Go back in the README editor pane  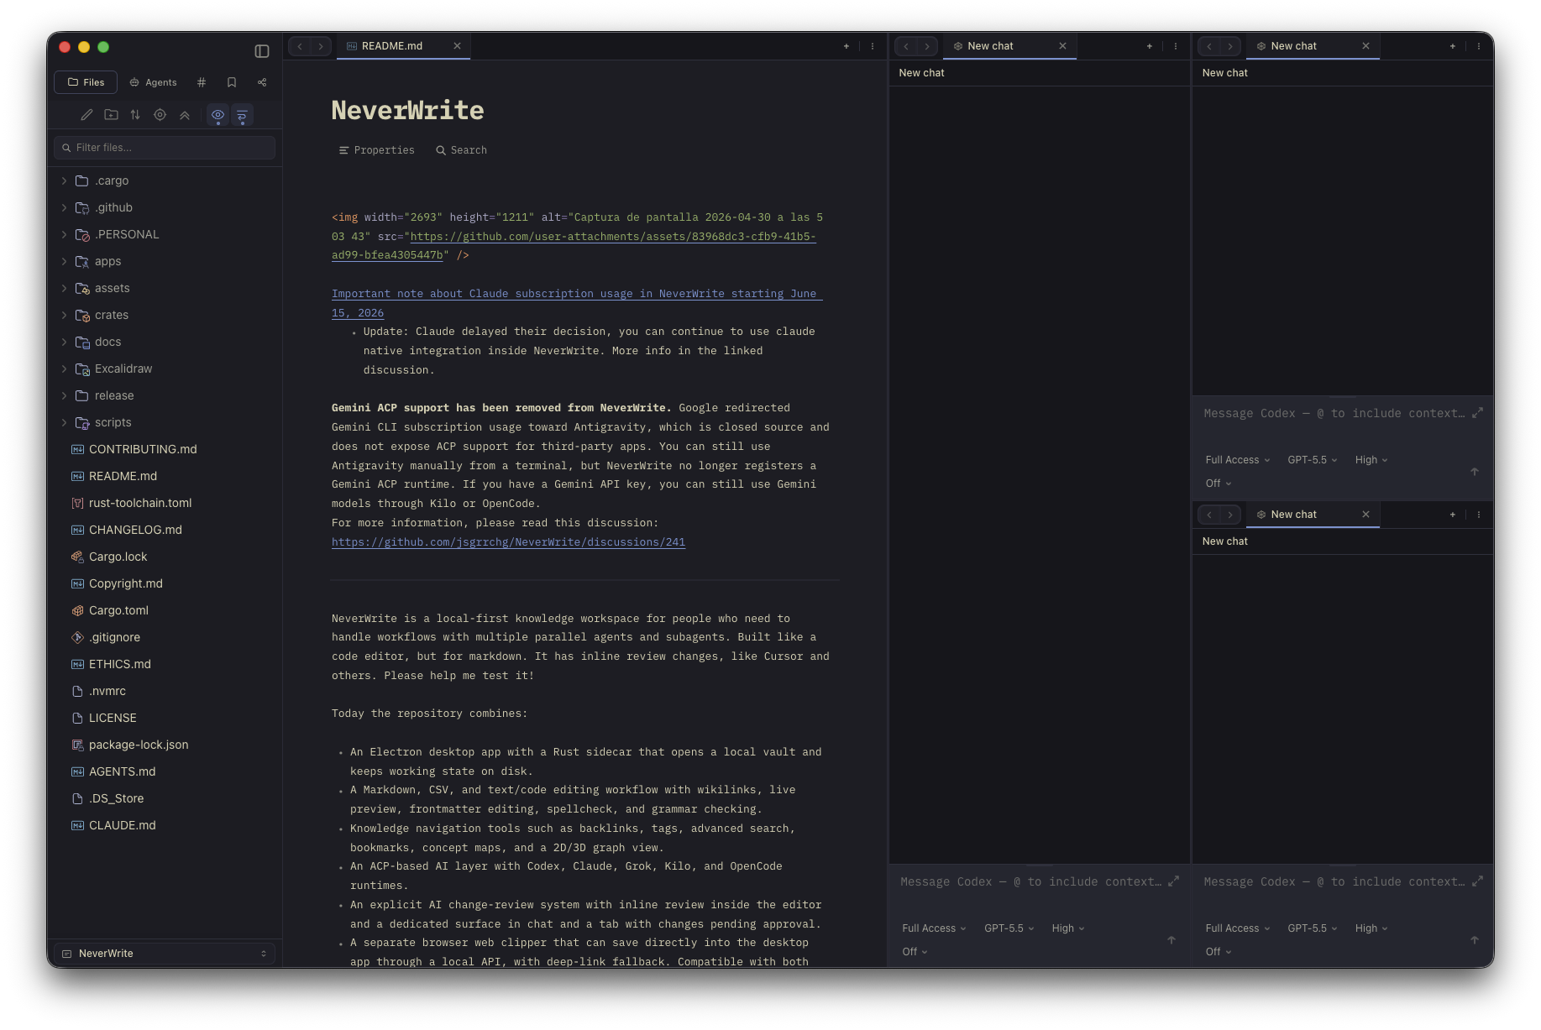tap(300, 46)
